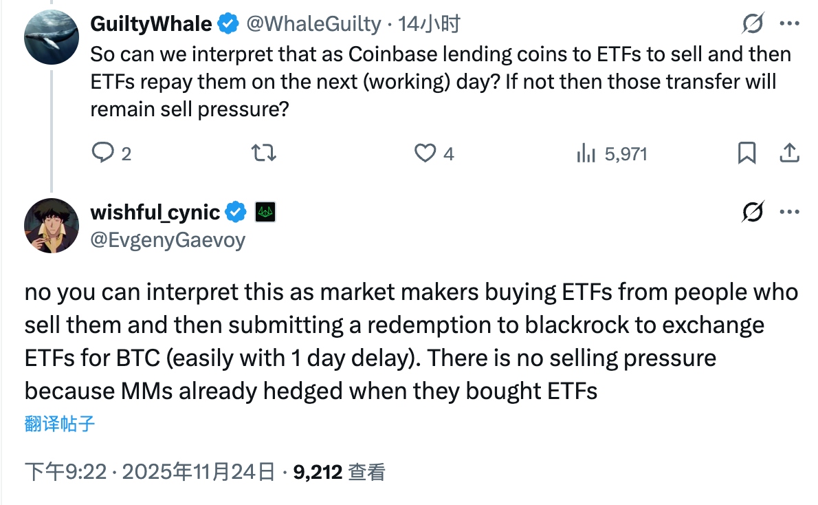The width and height of the screenshot is (818, 505).
Task: Click wishful_cynic's anime avatar
Action: coord(51,226)
